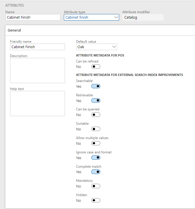Disable the Searchable toggle

click(96, 86)
